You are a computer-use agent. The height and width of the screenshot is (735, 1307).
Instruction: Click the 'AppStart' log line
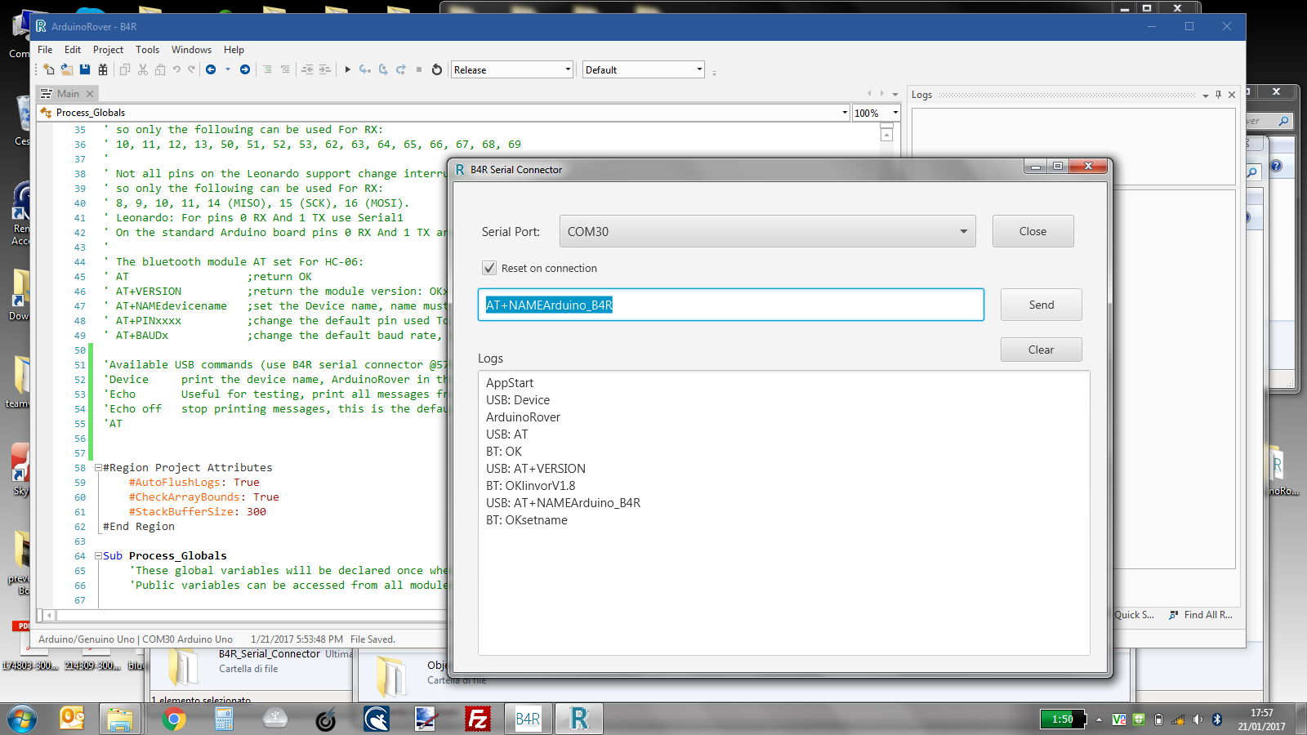point(510,383)
